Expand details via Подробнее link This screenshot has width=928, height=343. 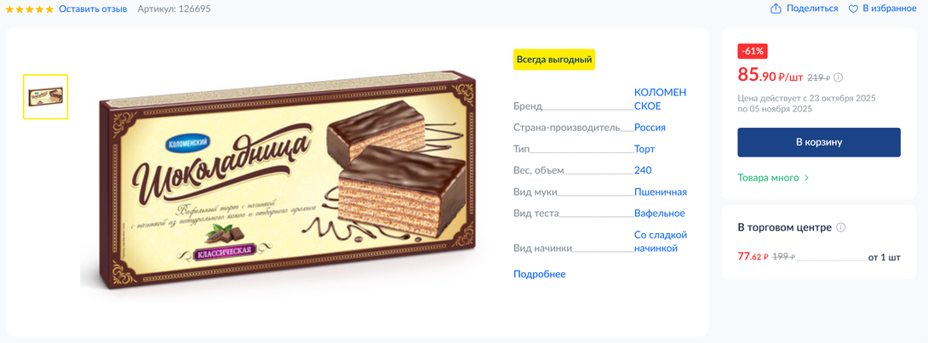click(540, 274)
